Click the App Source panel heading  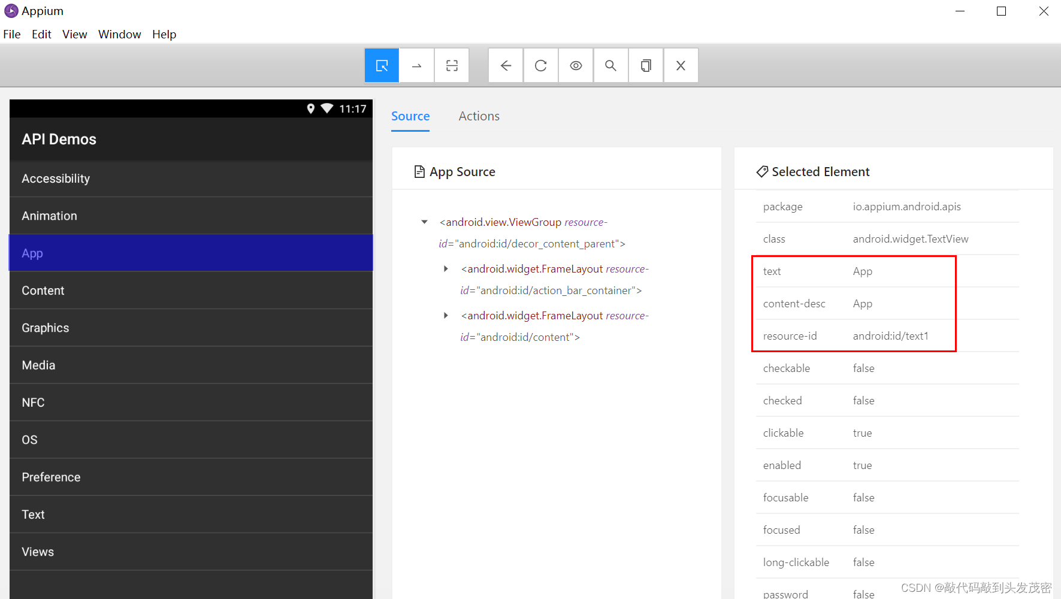click(455, 172)
